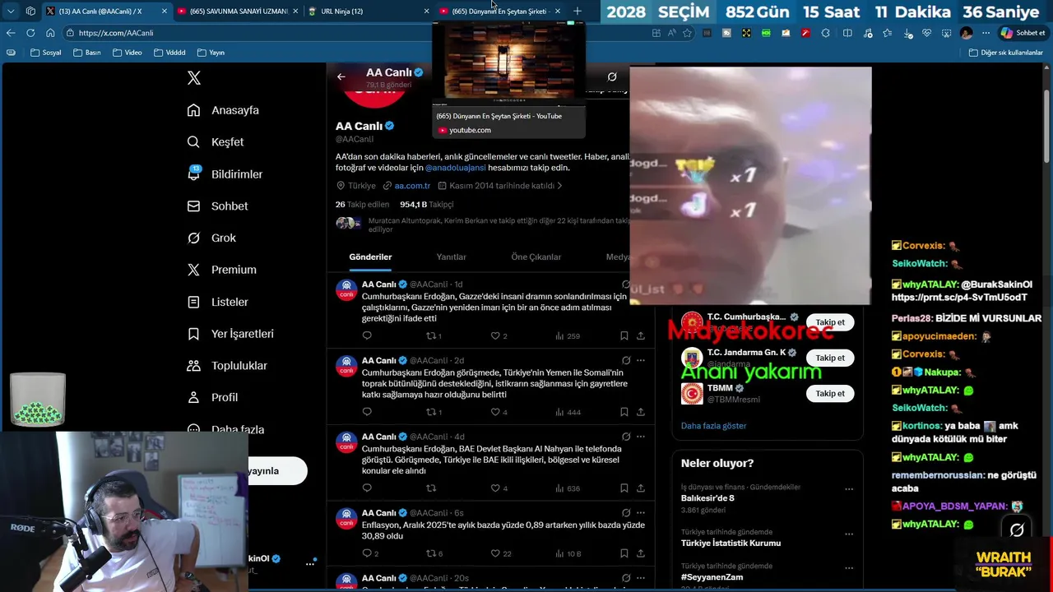Bookmark the Gazze post
This screenshot has width=1053, height=592.
[624, 335]
